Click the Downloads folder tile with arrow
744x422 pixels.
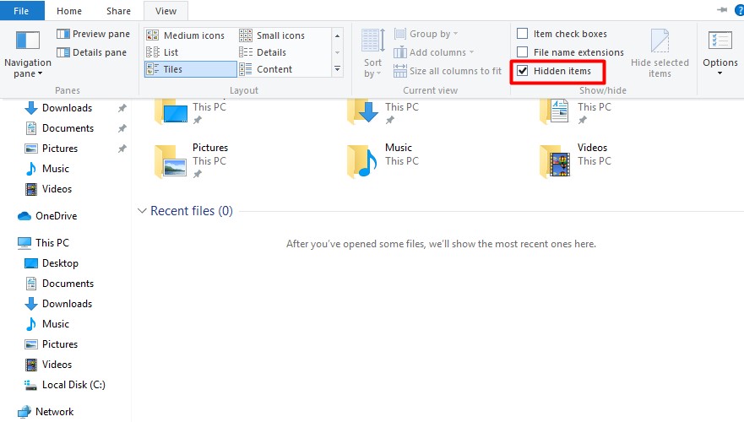coord(363,111)
